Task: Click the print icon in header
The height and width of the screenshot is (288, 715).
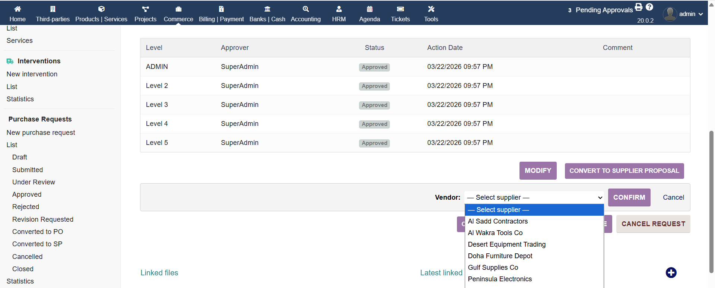Action: pyautogui.click(x=639, y=7)
